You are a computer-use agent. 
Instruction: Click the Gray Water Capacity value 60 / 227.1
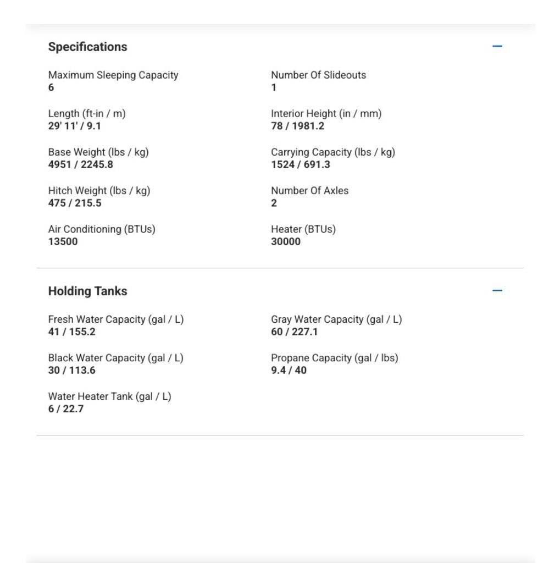coord(295,332)
